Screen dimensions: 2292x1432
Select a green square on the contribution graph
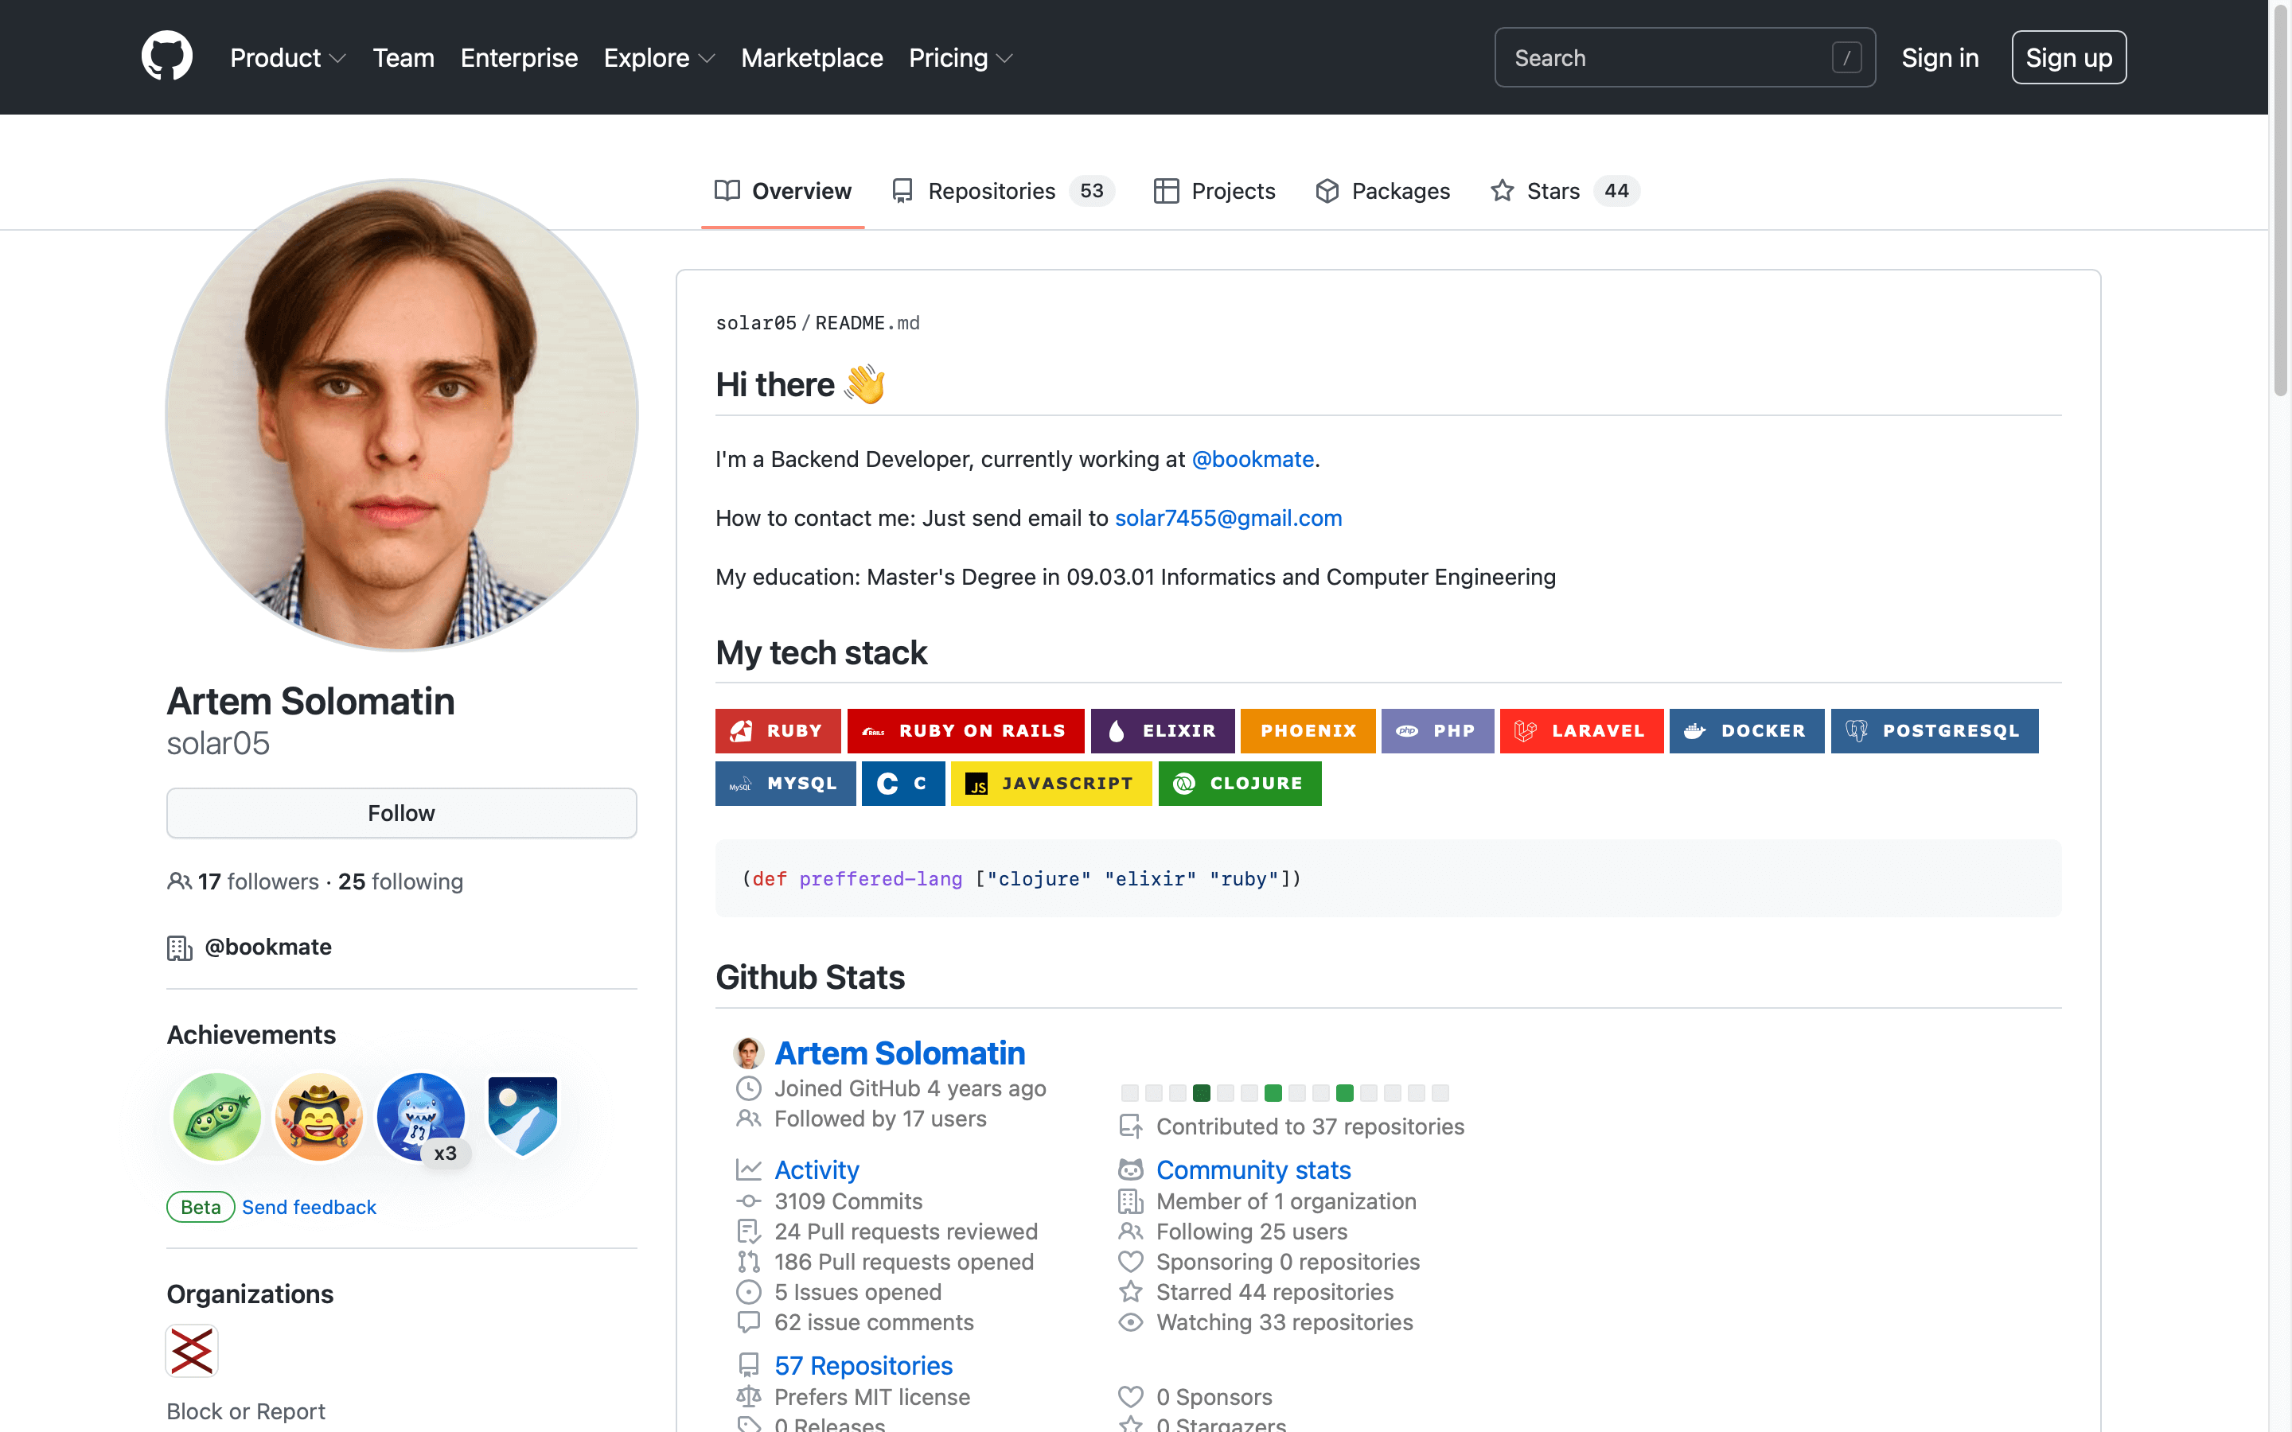[1272, 1093]
